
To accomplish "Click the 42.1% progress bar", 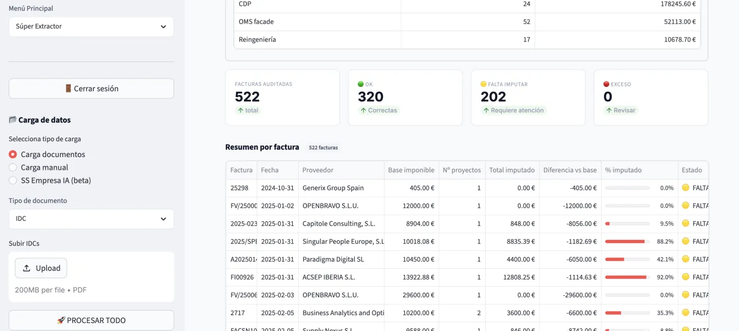I will point(627,259).
